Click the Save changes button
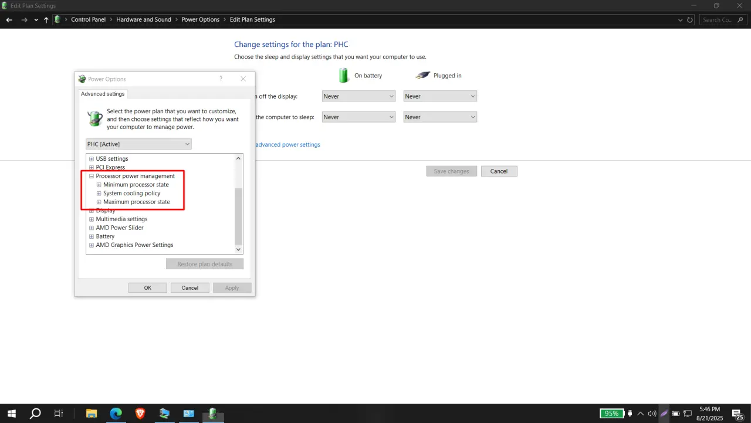Screen dimensions: 751x423 click(451, 171)
